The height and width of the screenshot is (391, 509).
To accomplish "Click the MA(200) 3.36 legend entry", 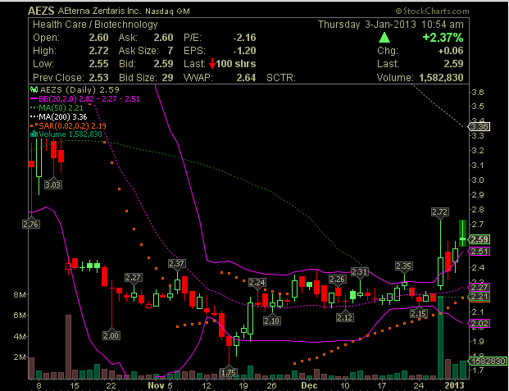I will coord(59,116).
